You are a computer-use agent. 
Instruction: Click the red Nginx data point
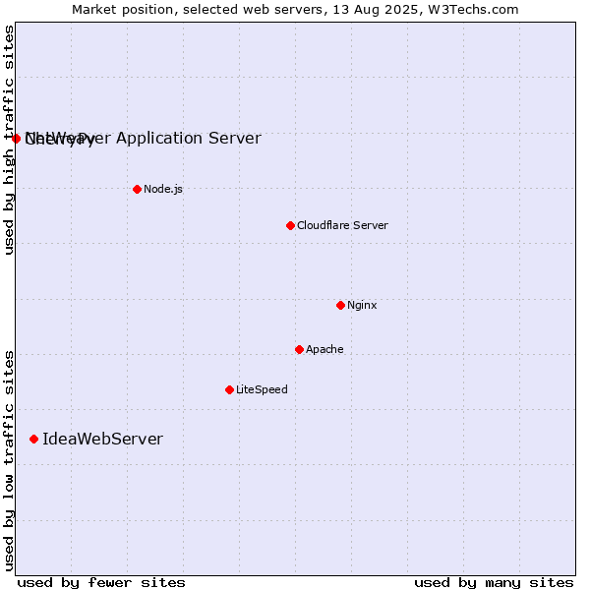tap(340, 305)
